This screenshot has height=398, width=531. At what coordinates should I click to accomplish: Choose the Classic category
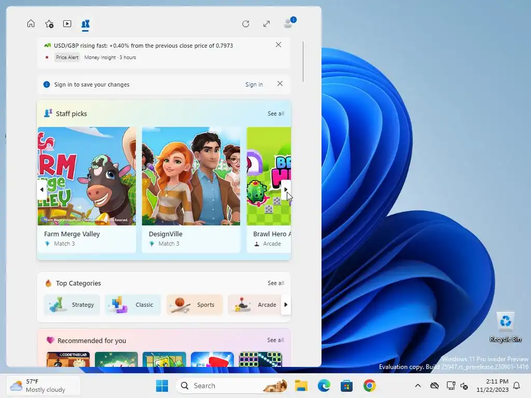click(x=133, y=305)
